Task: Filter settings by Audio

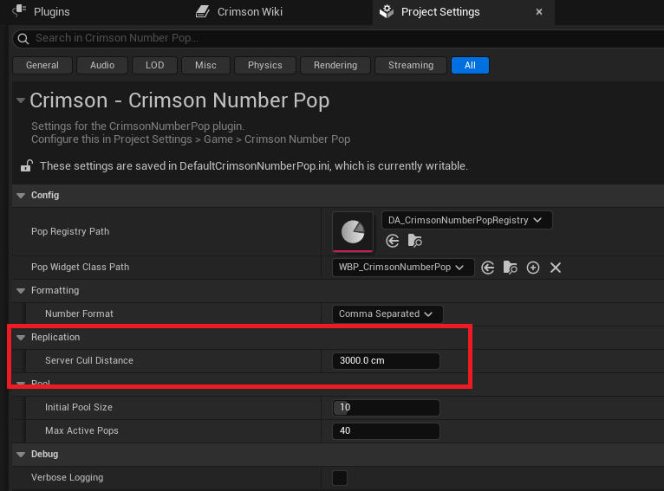Action: coord(102,65)
